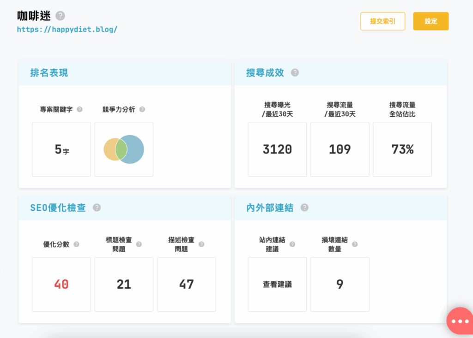The image size is (473, 338).
Task: Open the 搜尋曝光 card showing 3120
Action: tap(277, 149)
